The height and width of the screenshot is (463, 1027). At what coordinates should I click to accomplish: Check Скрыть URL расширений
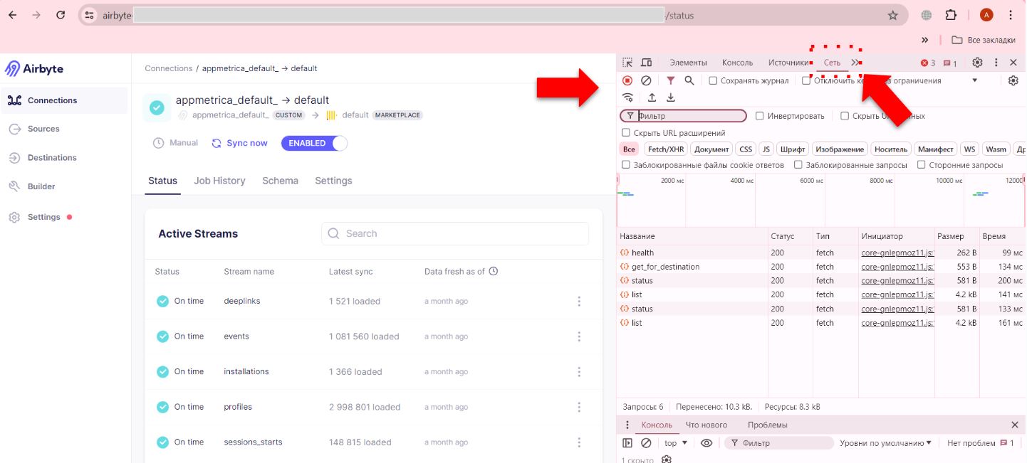tap(626, 133)
